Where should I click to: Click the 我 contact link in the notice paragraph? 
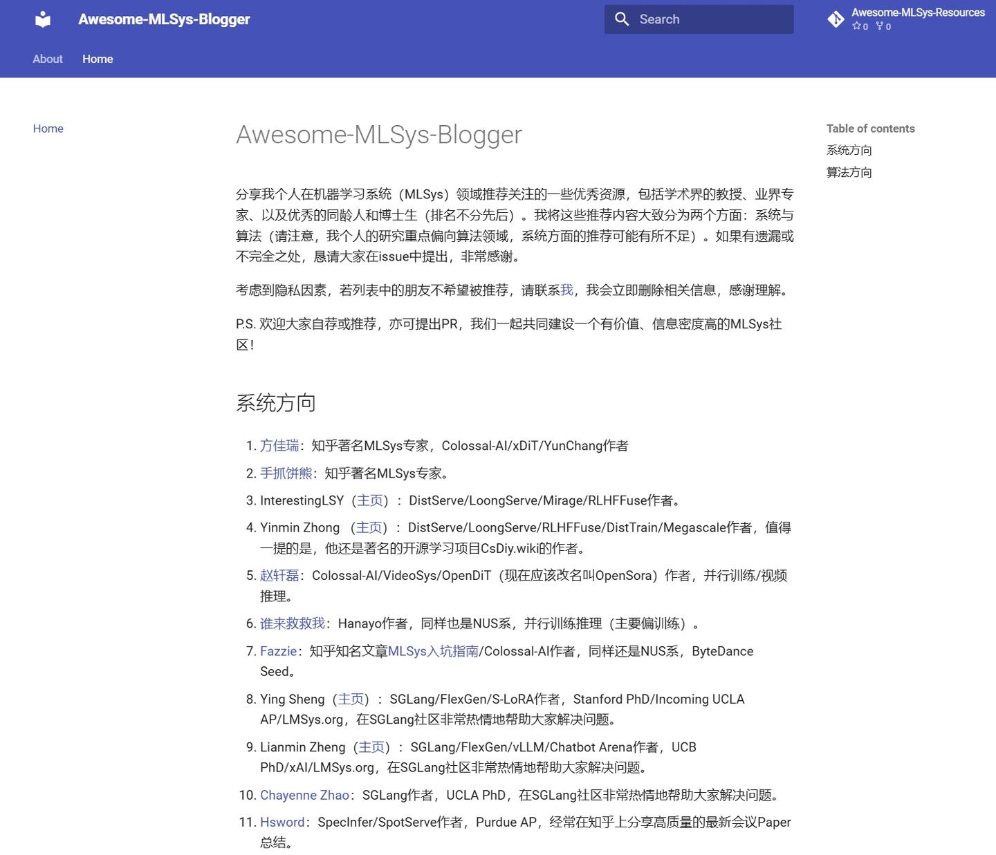pos(566,290)
